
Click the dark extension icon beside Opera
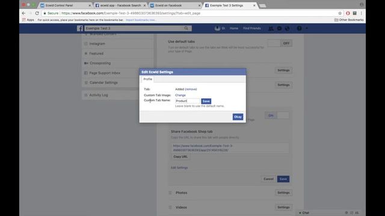pyautogui.click(x=354, y=13)
